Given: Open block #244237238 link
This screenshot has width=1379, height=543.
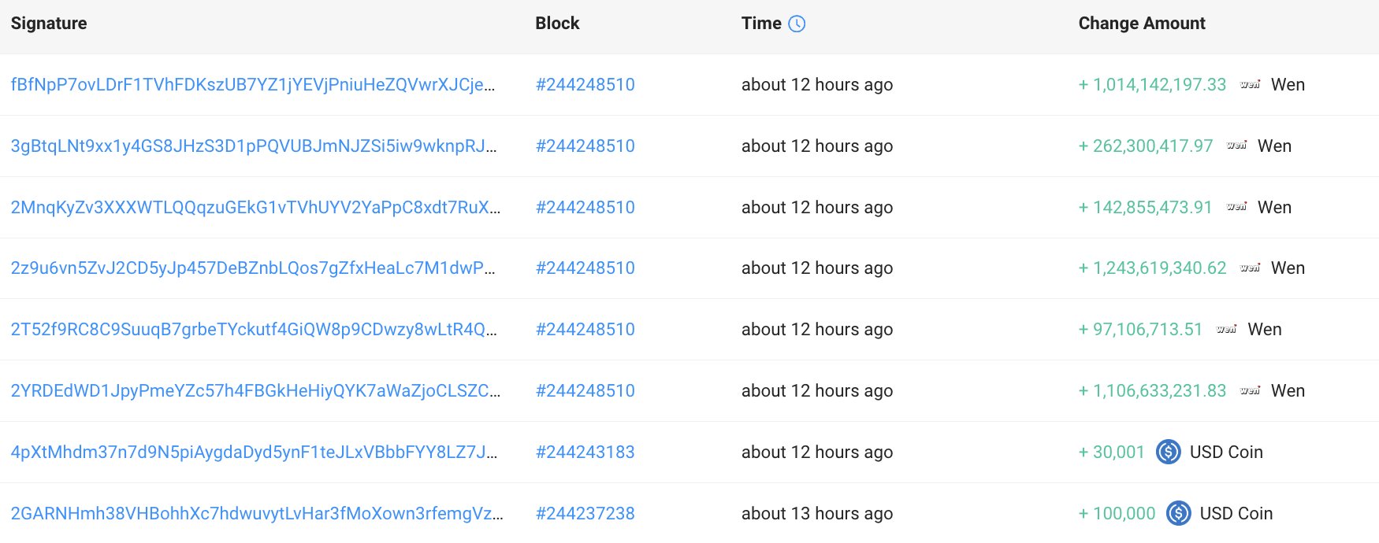Looking at the screenshot, I should point(585,513).
